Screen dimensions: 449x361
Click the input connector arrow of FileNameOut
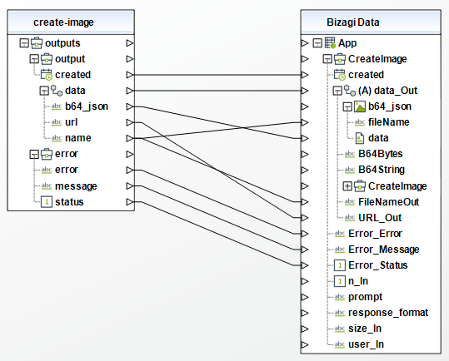click(x=305, y=202)
